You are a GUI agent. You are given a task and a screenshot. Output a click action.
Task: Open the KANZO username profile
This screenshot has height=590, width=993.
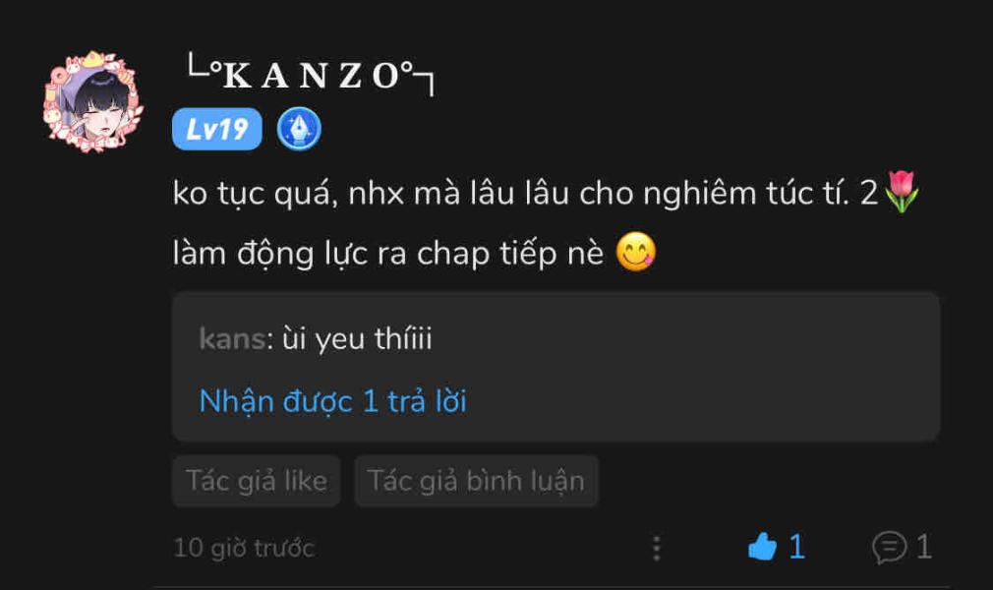(x=311, y=76)
